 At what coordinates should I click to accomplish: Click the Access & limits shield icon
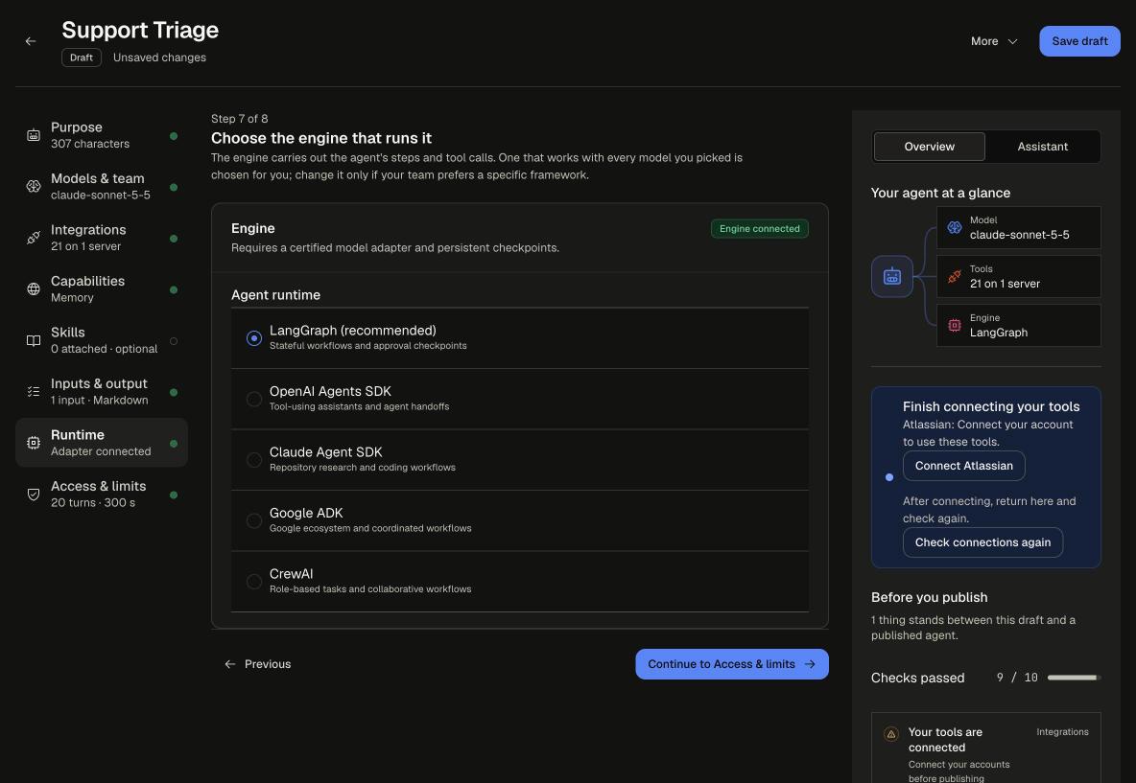coord(34,495)
